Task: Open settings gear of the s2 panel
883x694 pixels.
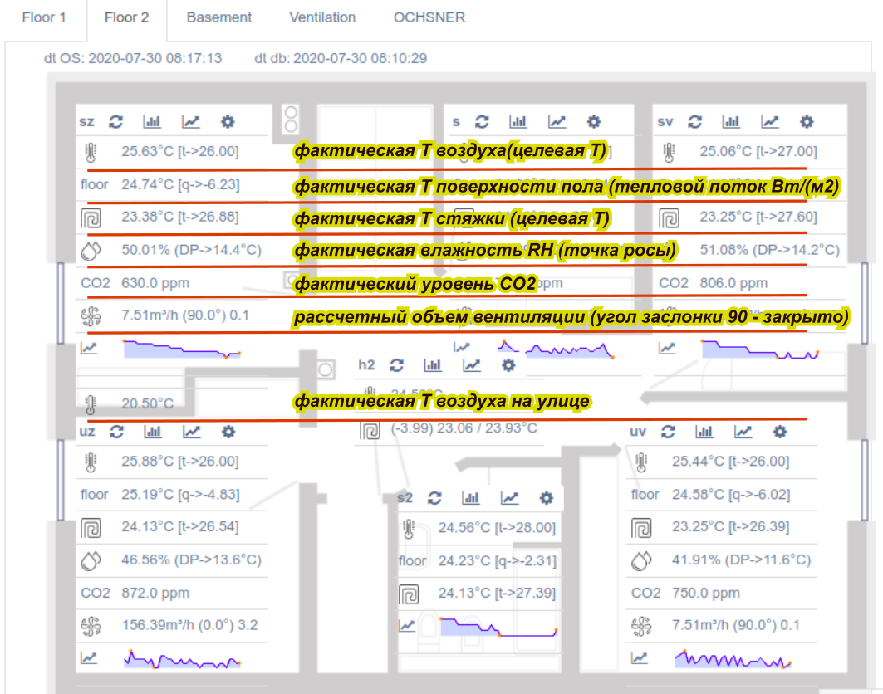Action: (546, 497)
